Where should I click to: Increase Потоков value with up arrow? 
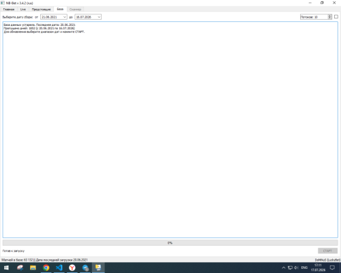click(x=330, y=16)
